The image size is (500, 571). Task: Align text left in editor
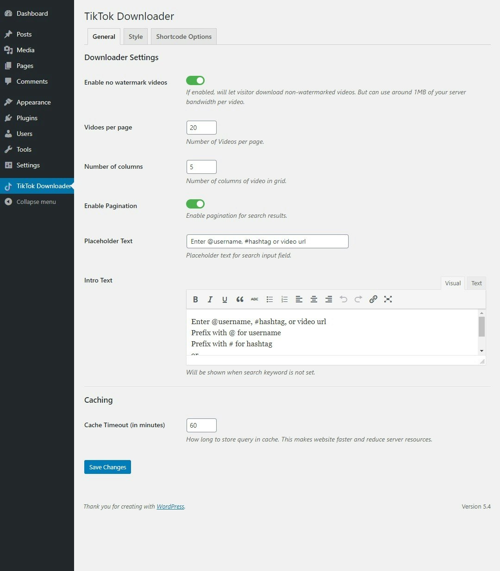[299, 299]
